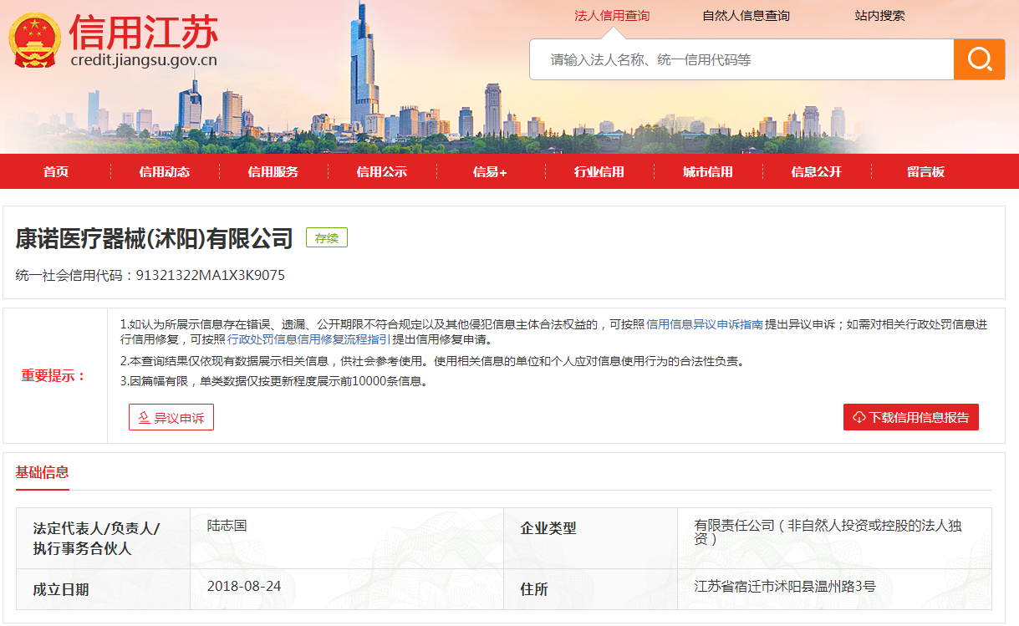Click the 信用江苏 site title
This screenshot has width=1019, height=626.
coord(143,32)
